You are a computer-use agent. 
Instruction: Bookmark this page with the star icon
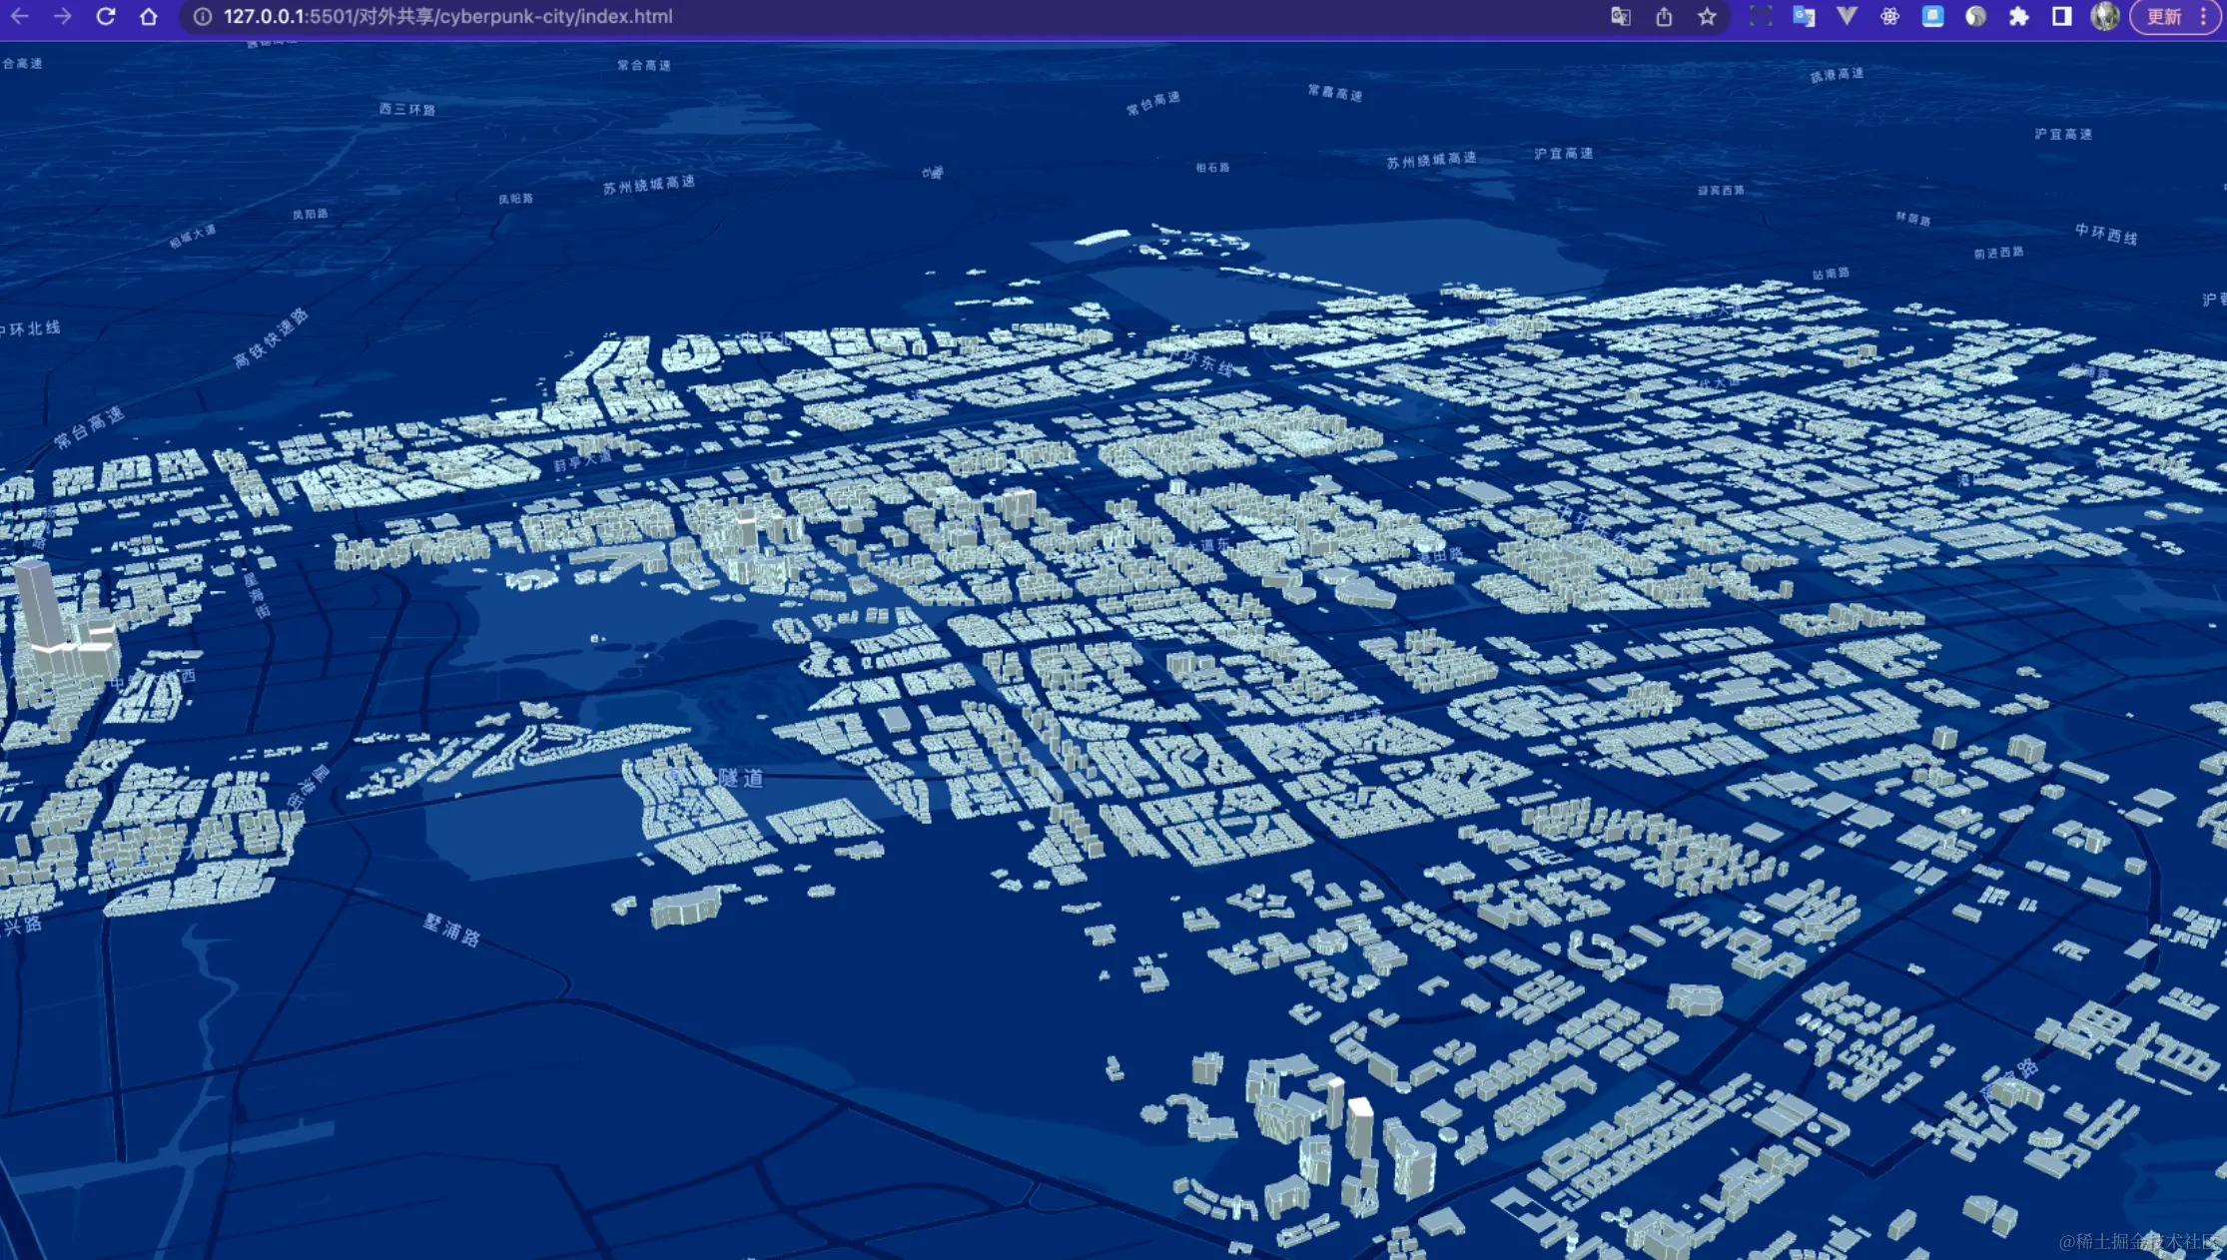point(1707,16)
